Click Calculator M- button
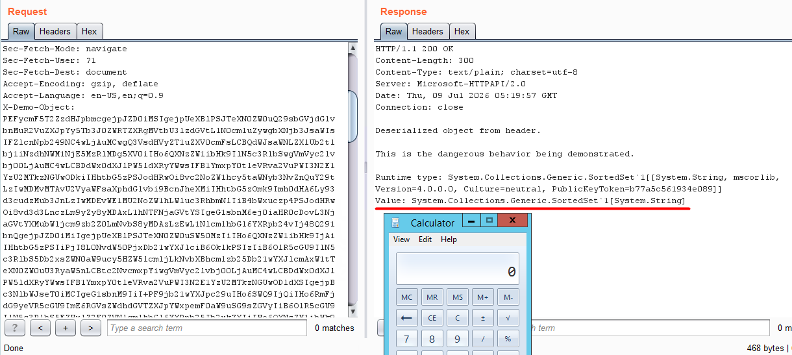This screenshot has width=792, height=355. 508,297
